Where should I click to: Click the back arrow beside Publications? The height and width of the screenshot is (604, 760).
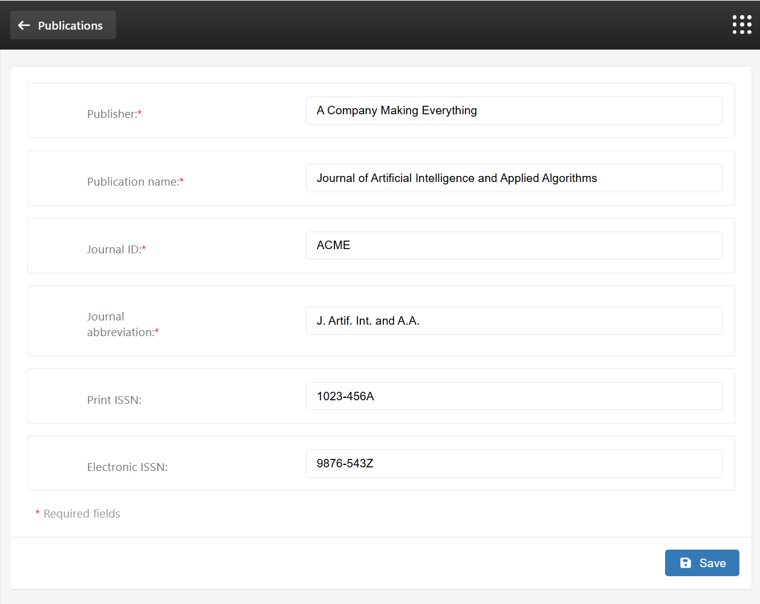[24, 25]
